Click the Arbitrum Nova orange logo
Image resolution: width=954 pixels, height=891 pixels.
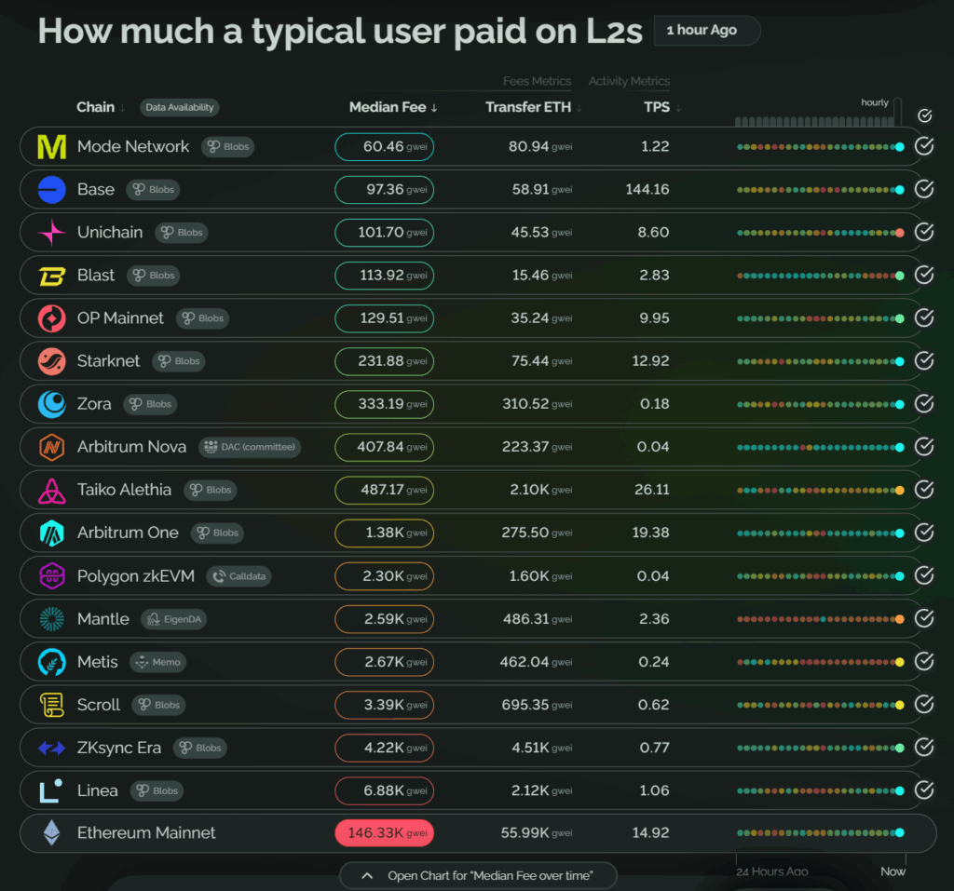pyautogui.click(x=52, y=447)
